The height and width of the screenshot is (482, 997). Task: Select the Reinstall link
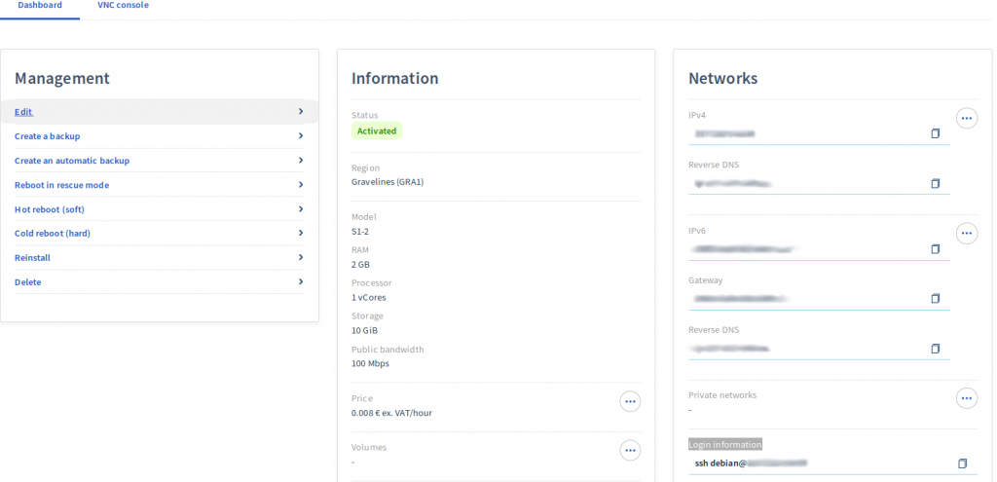32,258
